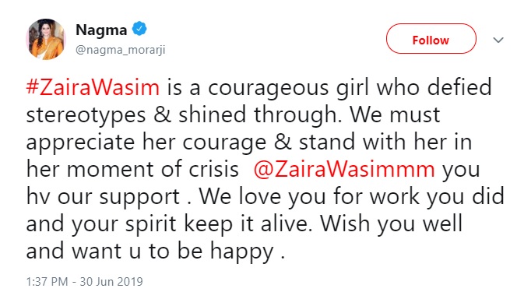The width and height of the screenshot is (517, 292).
Task: Click the phrase 'courageous girl who defied'
Action: (350, 88)
